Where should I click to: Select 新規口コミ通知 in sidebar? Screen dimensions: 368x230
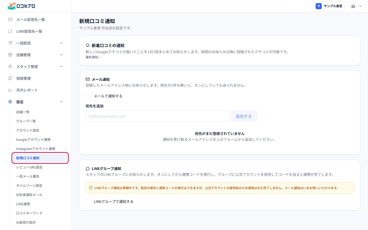(40, 158)
